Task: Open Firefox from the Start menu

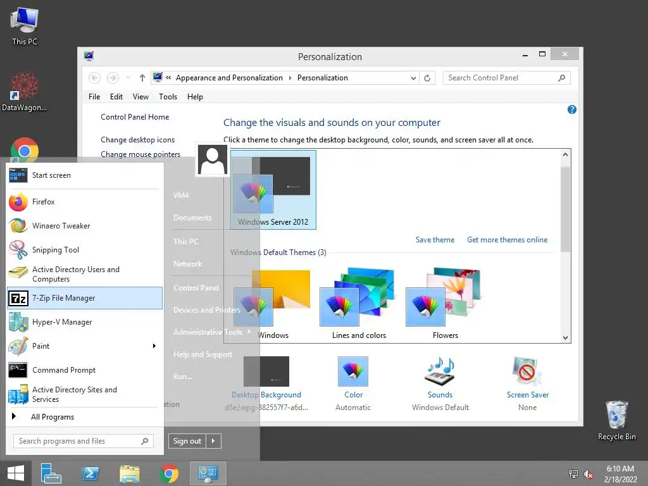Action: pyautogui.click(x=85, y=202)
